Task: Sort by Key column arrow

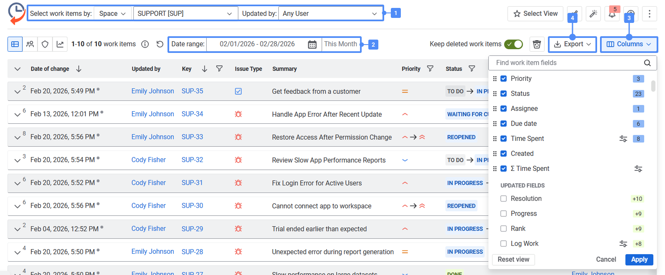Action: 205,69
